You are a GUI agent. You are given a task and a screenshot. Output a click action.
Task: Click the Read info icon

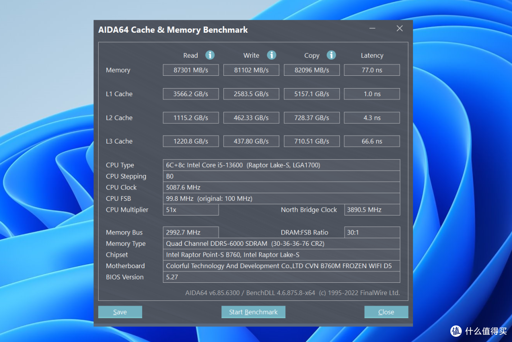[x=210, y=55]
